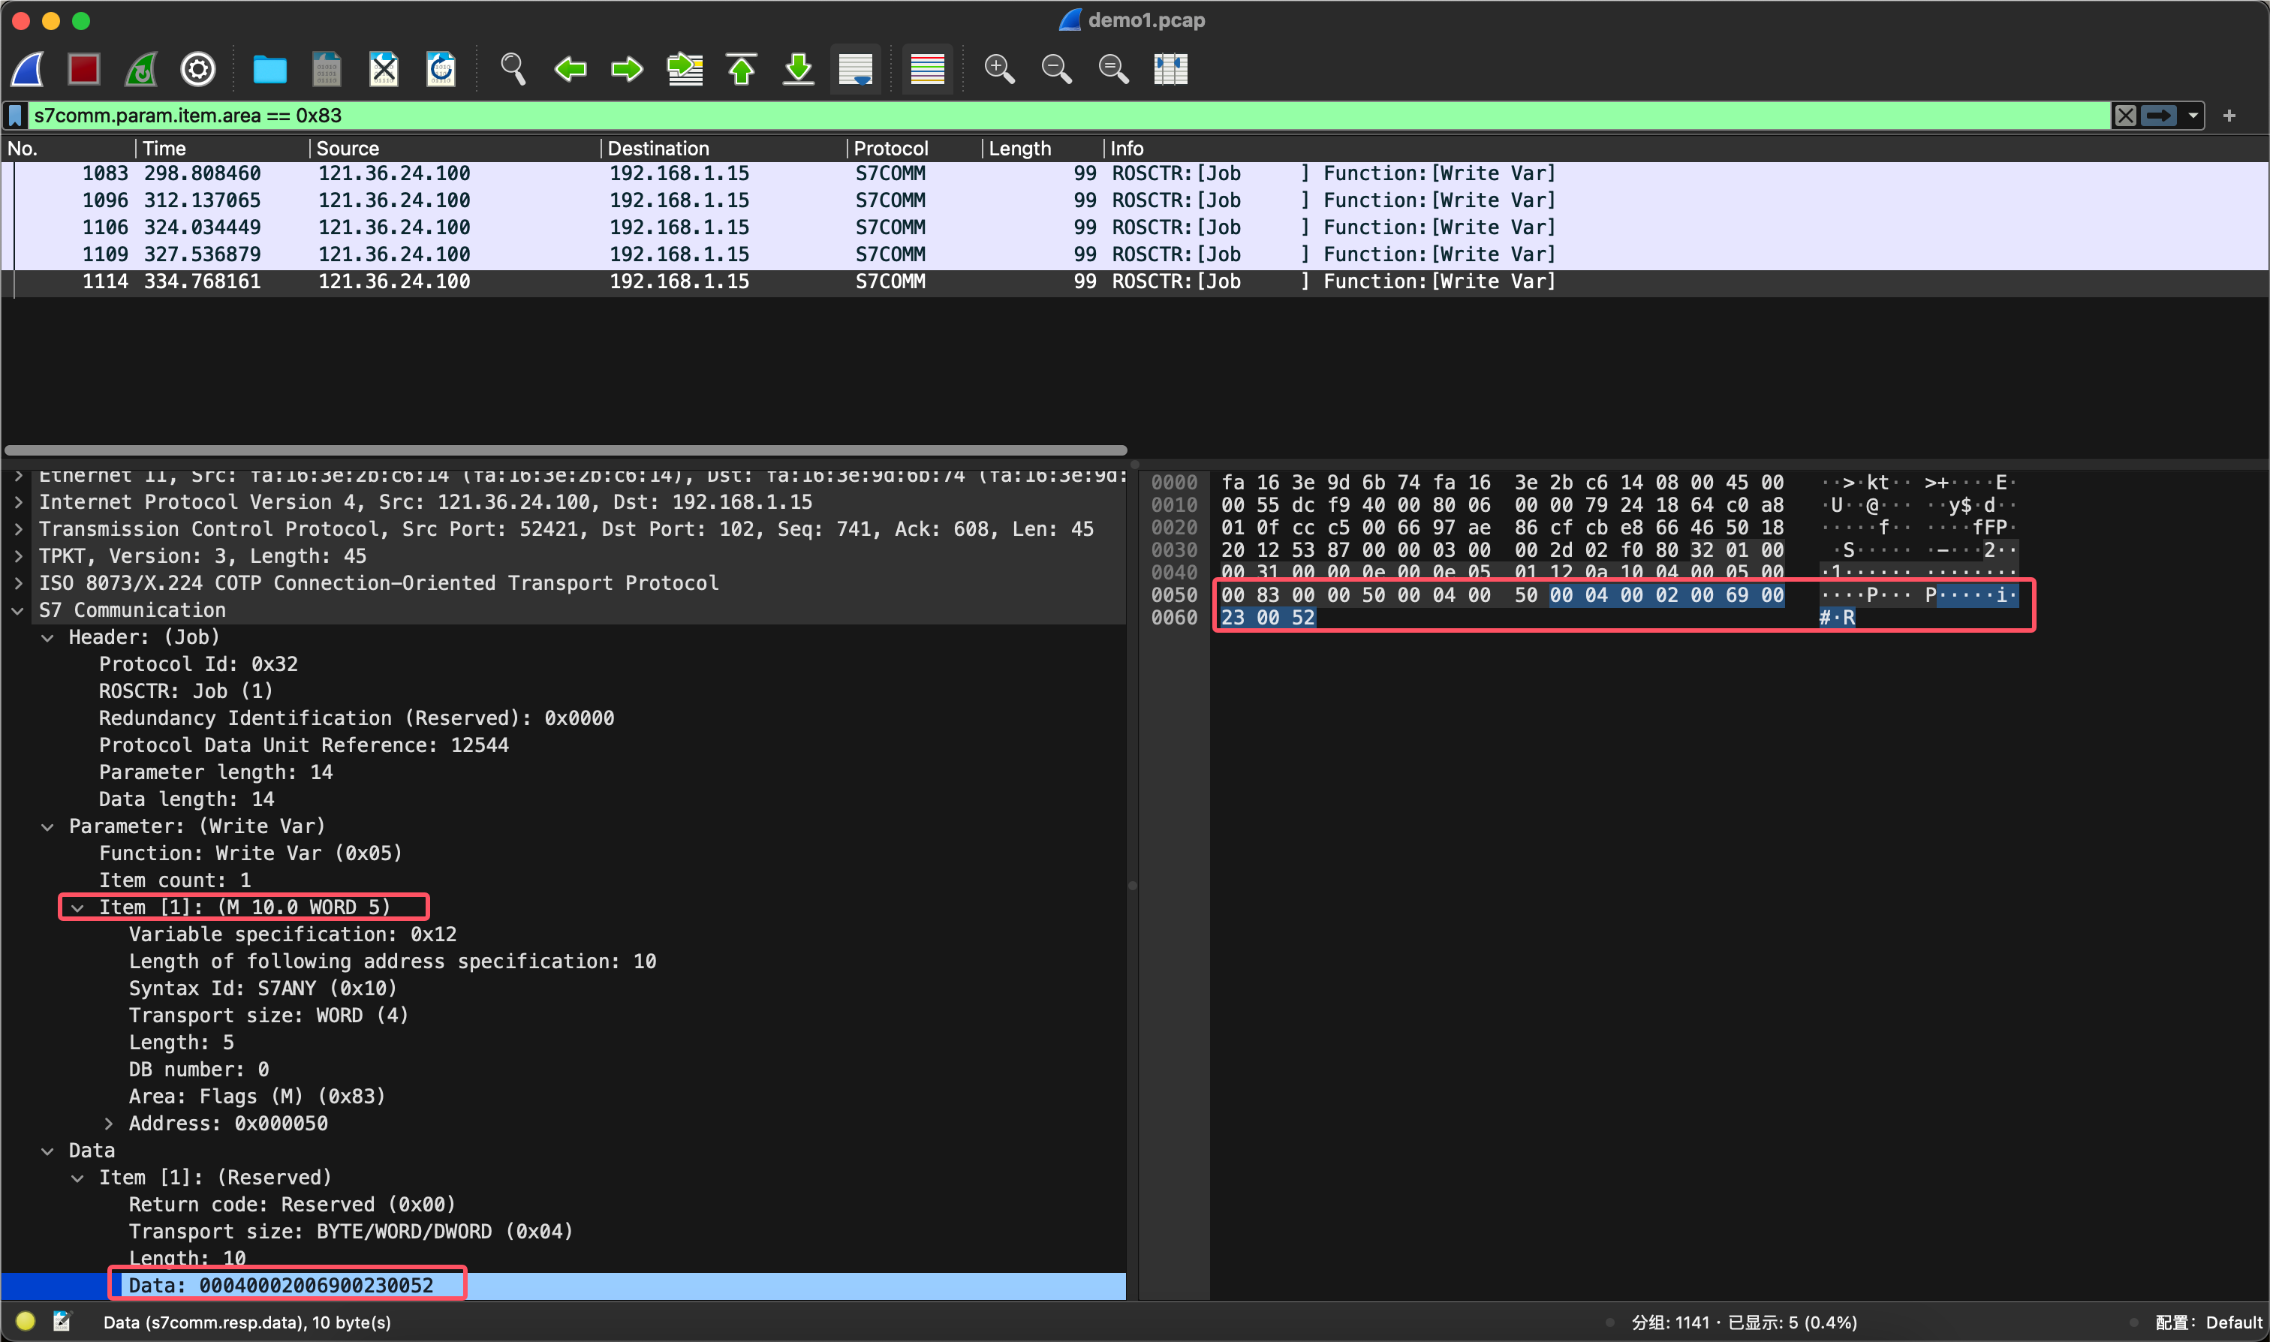Collapse the Data node
The height and width of the screenshot is (1342, 2270).
(48, 1151)
